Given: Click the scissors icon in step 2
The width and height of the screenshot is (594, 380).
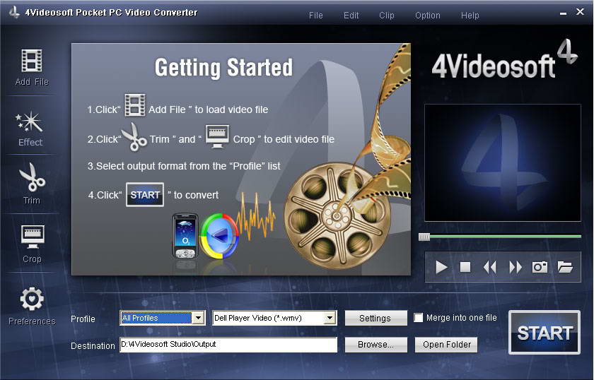Looking at the screenshot, I should pyautogui.click(x=134, y=136).
